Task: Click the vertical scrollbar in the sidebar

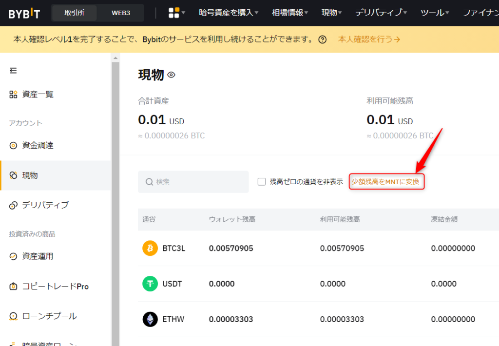Action: click(x=115, y=146)
